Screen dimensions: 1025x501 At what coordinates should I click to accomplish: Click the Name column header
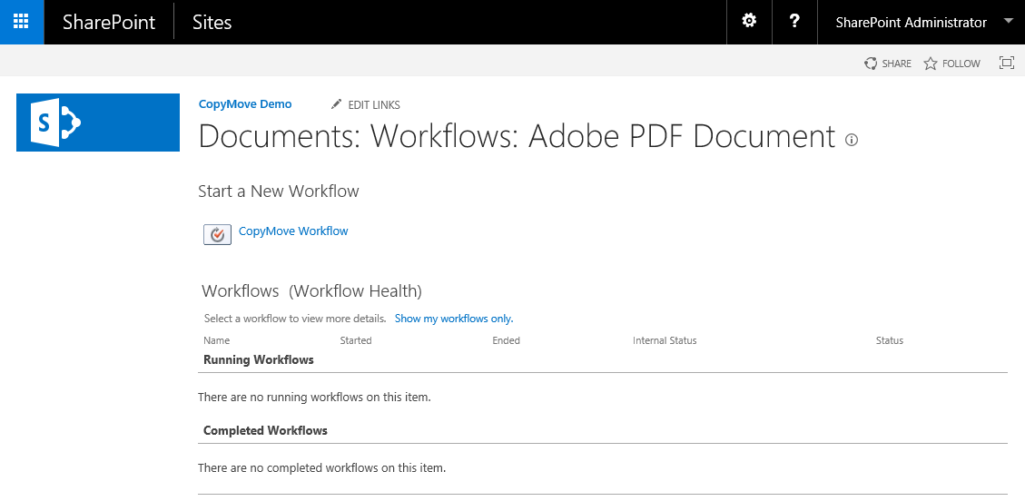[216, 340]
